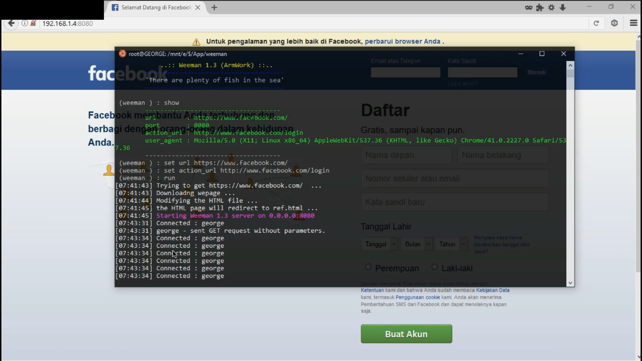Click the 'Tanggal Lahir' label
The height and width of the screenshot is (361, 642).
(x=386, y=227)
